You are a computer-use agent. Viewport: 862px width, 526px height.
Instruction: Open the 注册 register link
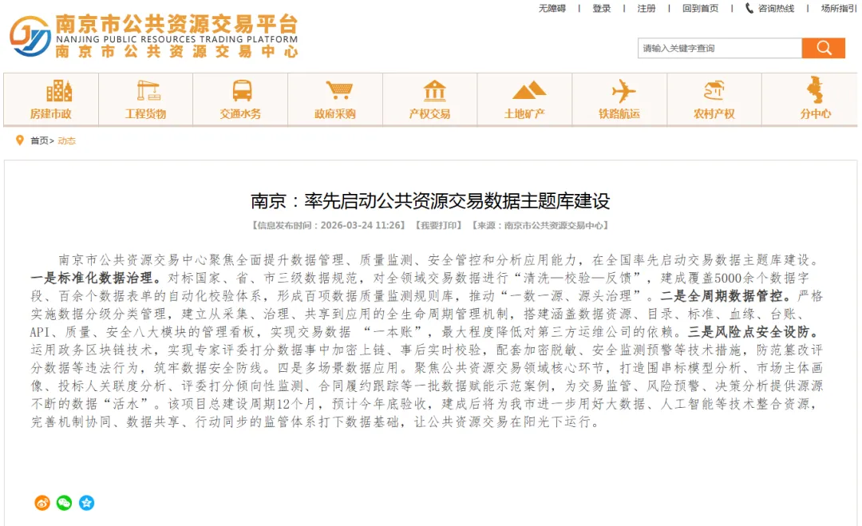[646, 8]
